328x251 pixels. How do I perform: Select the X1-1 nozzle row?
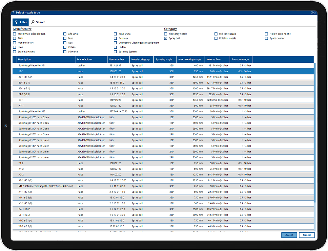tap(163, 106)
